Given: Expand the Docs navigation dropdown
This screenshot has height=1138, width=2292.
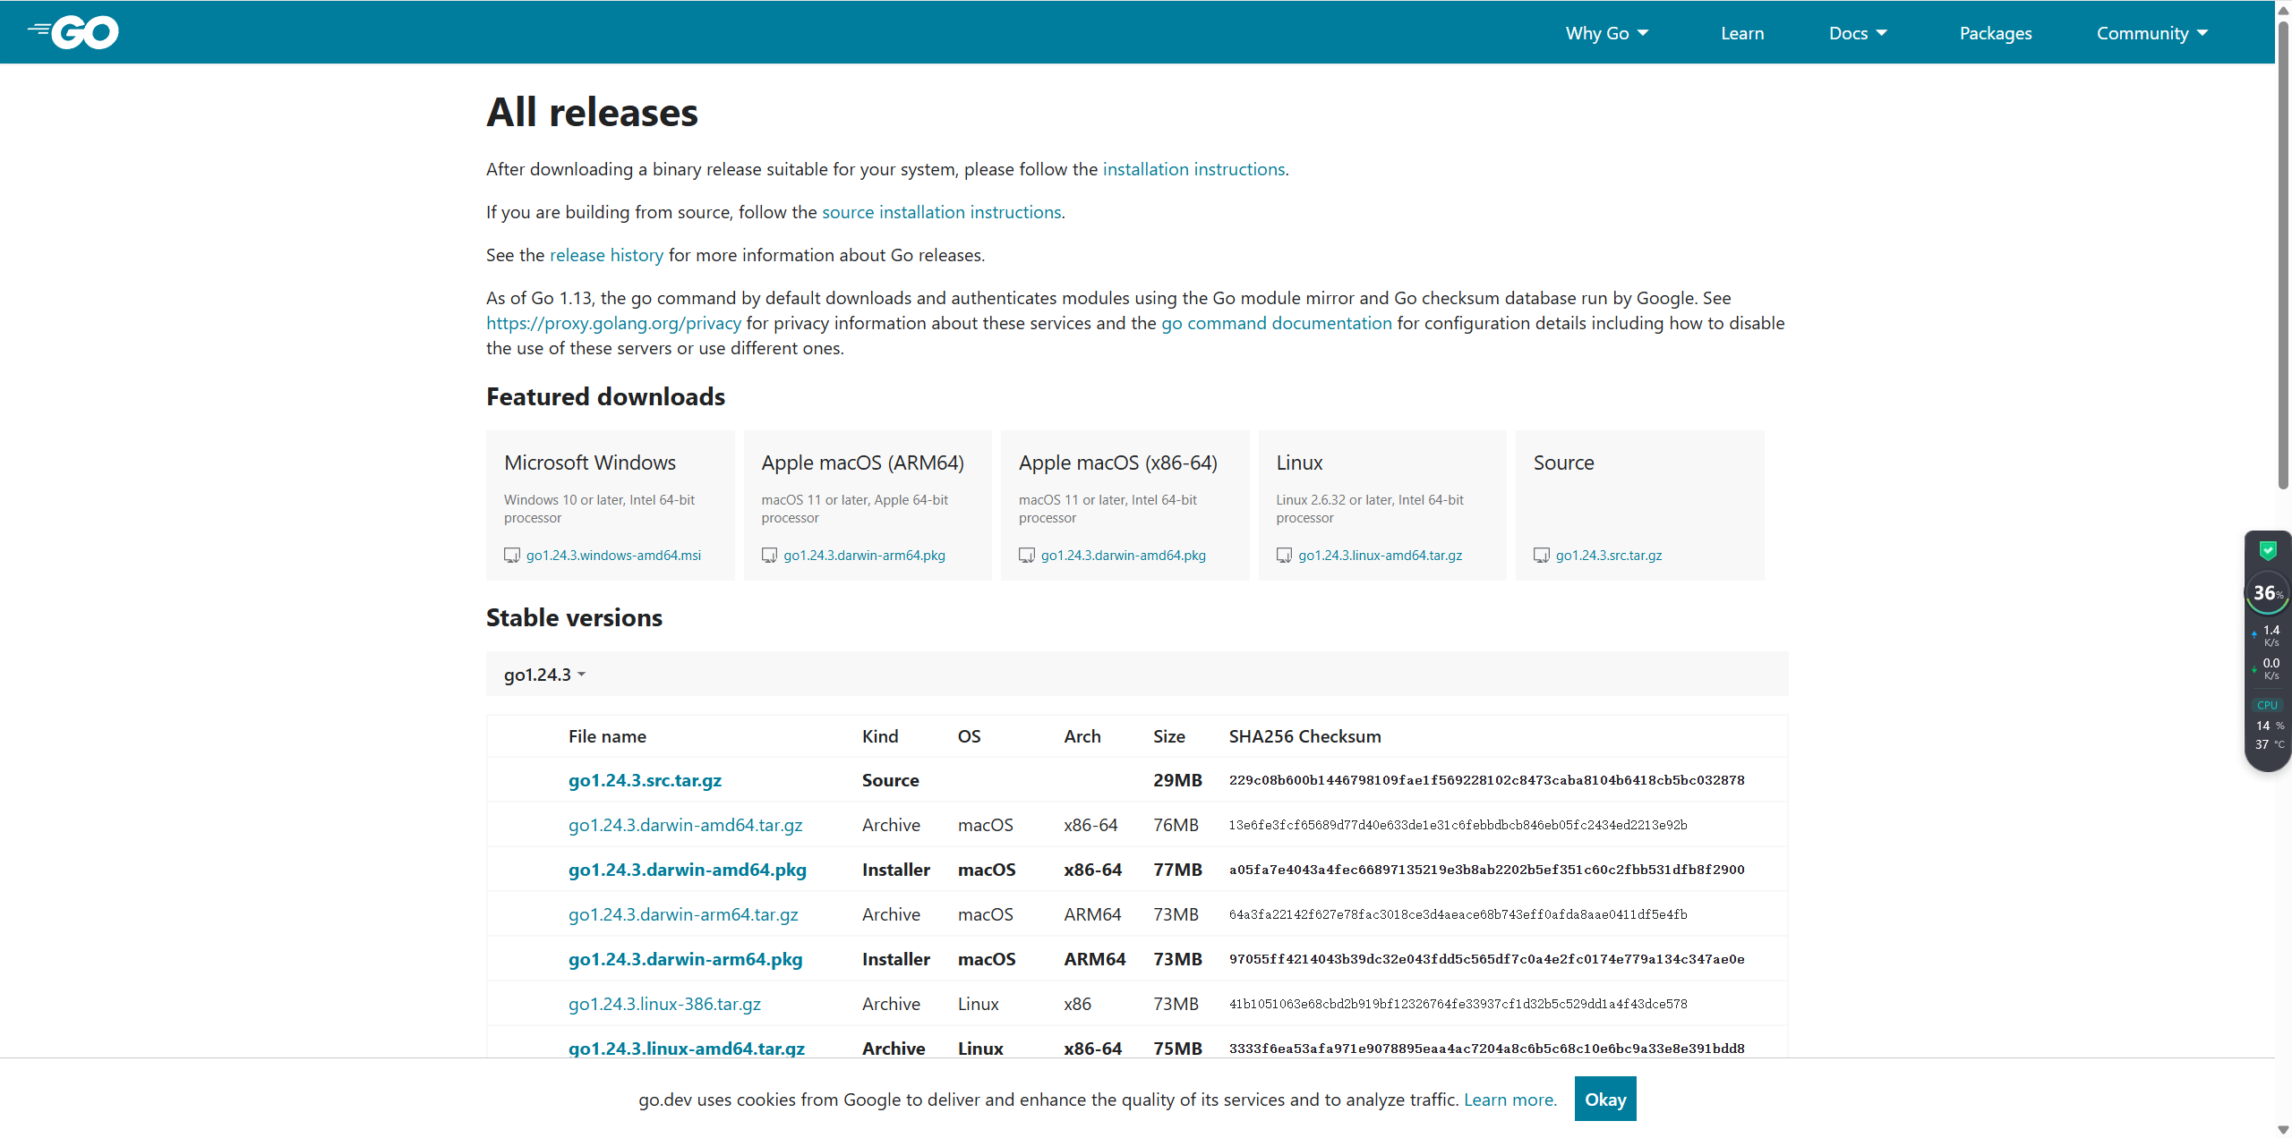Looking at the screenshot, I should coord(1858,33).
